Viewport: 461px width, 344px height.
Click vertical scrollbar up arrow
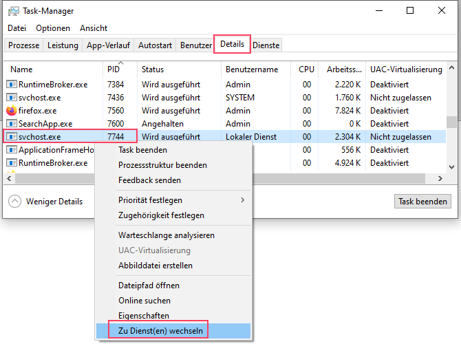(451, 68)
